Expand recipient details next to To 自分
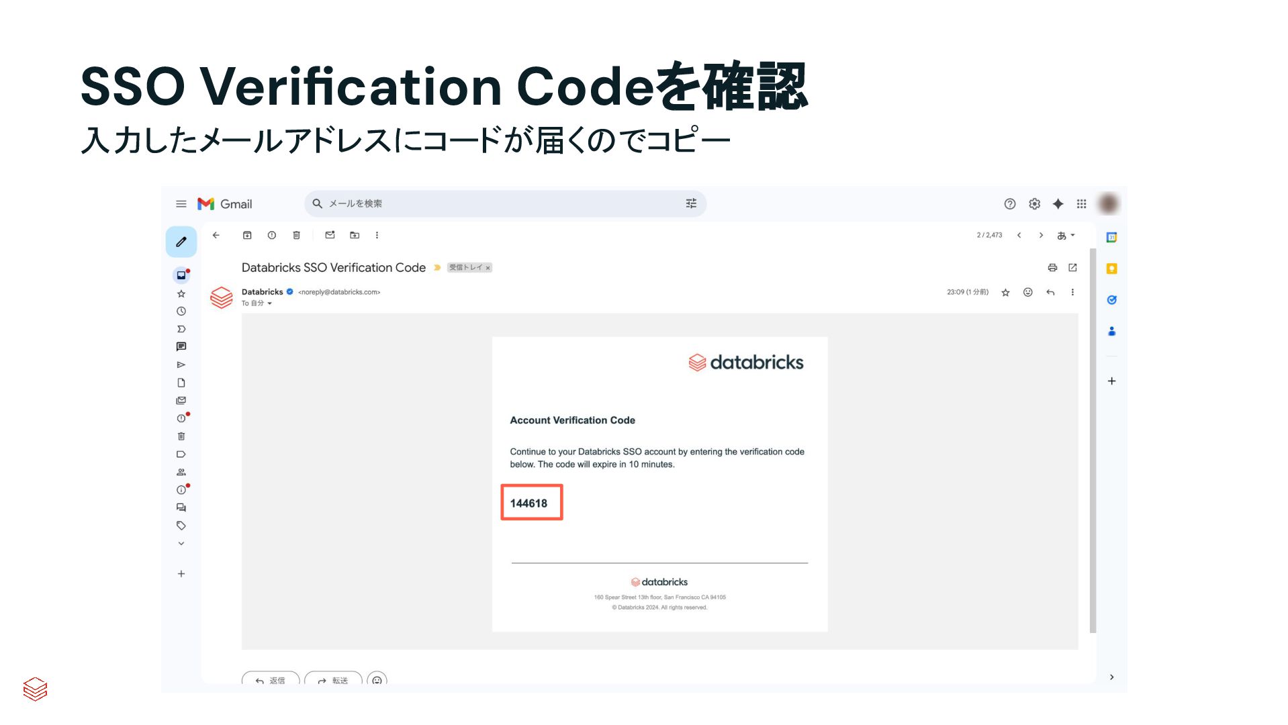The width and height of the screenshot is (1288, 725). 269,303
